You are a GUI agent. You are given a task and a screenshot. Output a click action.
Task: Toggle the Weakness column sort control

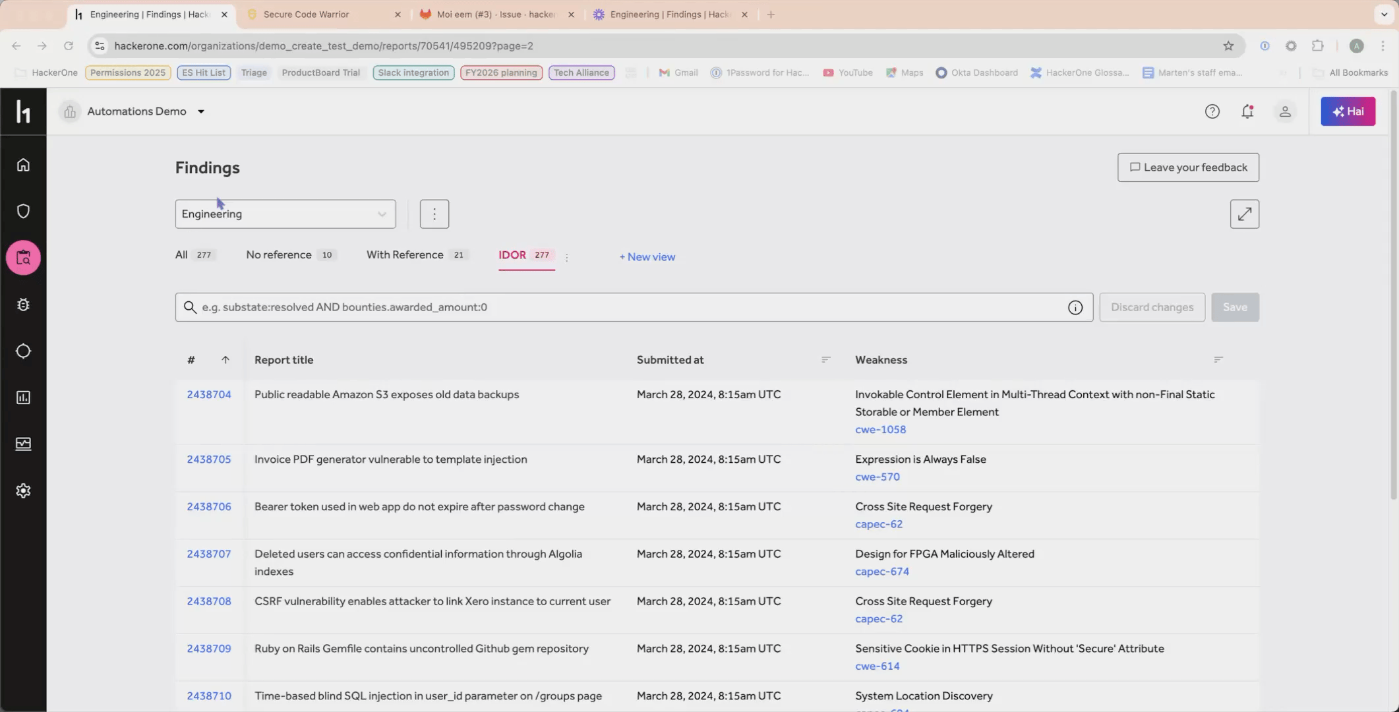1217,359
